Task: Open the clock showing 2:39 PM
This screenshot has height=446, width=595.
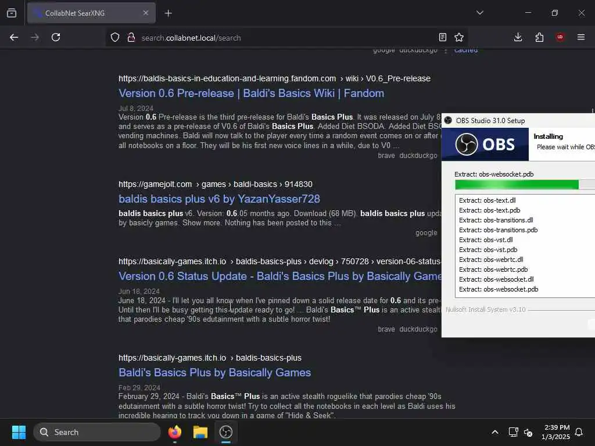Action: coord(556,432)
